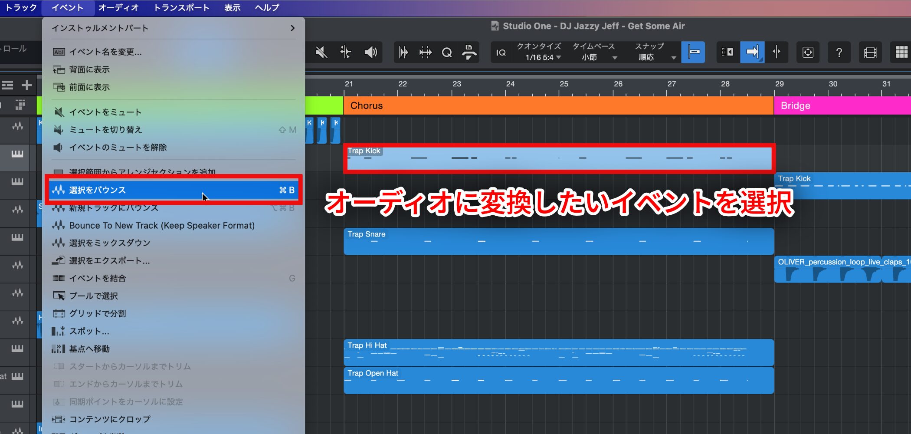Select the Trap Hi Hat event
Image resolution: width=911 pixels, height=434 pixels.
pyautogui.click(x=559, y=352)
